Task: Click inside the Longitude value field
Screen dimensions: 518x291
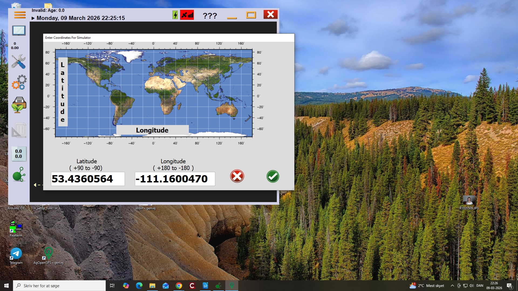Action: (175, 179)
